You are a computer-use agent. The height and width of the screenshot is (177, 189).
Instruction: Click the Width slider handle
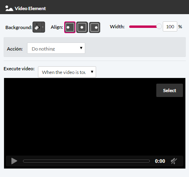159,26
